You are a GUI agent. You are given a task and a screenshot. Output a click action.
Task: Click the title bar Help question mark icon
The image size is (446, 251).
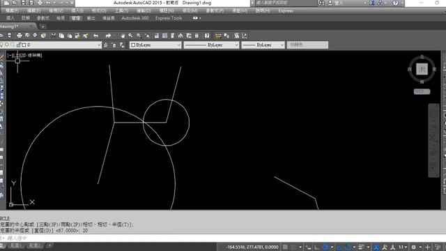[x=395, y=3]
